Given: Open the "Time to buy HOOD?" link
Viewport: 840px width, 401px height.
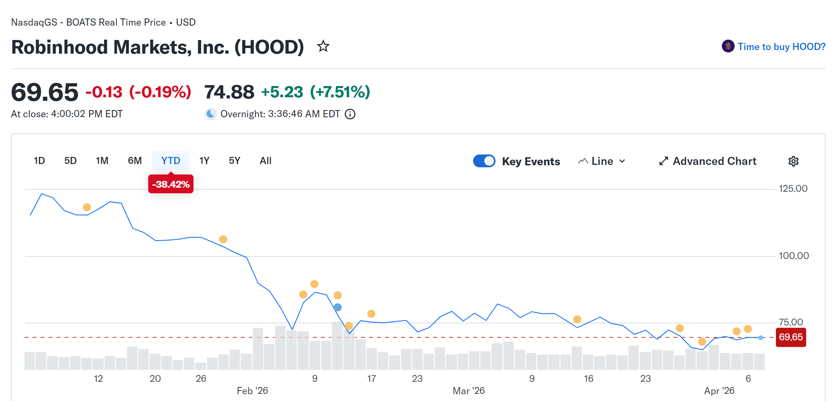Looking at the screenshot, I should [x=781, y=47].
